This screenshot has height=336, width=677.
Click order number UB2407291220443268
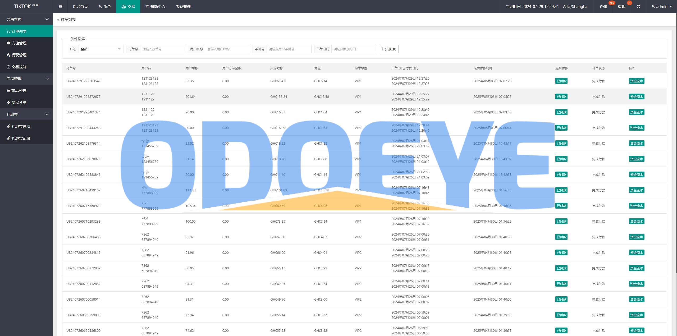tap(83, 128)
